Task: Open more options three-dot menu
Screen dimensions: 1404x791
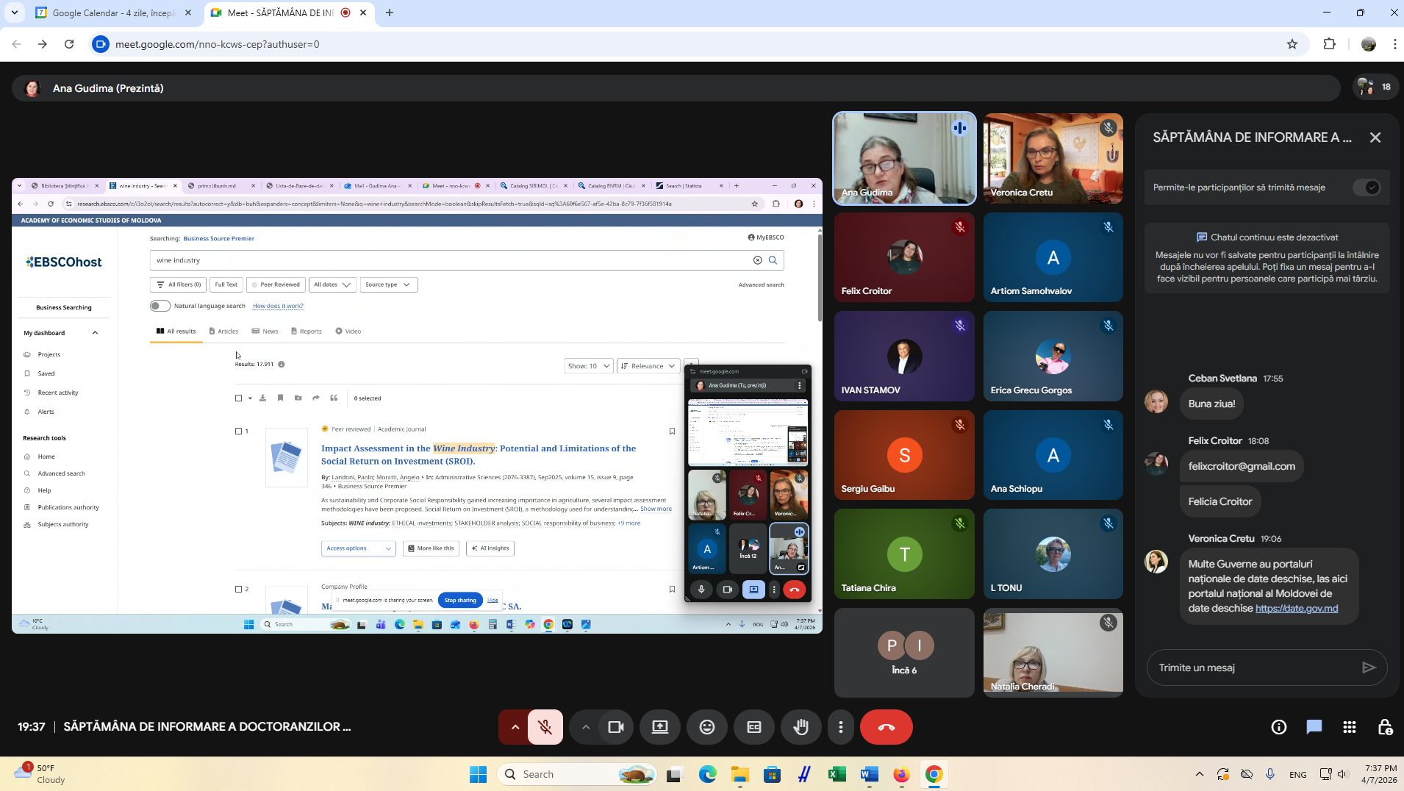Action: click(840, 727)
